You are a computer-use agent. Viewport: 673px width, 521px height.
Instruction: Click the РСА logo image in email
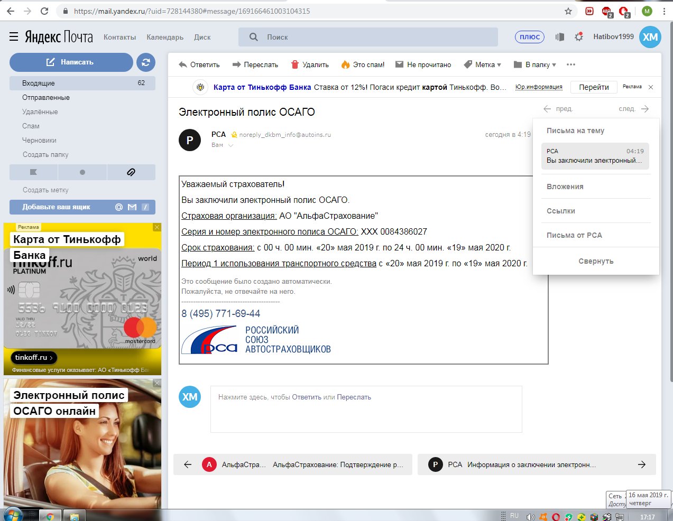(256, 339)
